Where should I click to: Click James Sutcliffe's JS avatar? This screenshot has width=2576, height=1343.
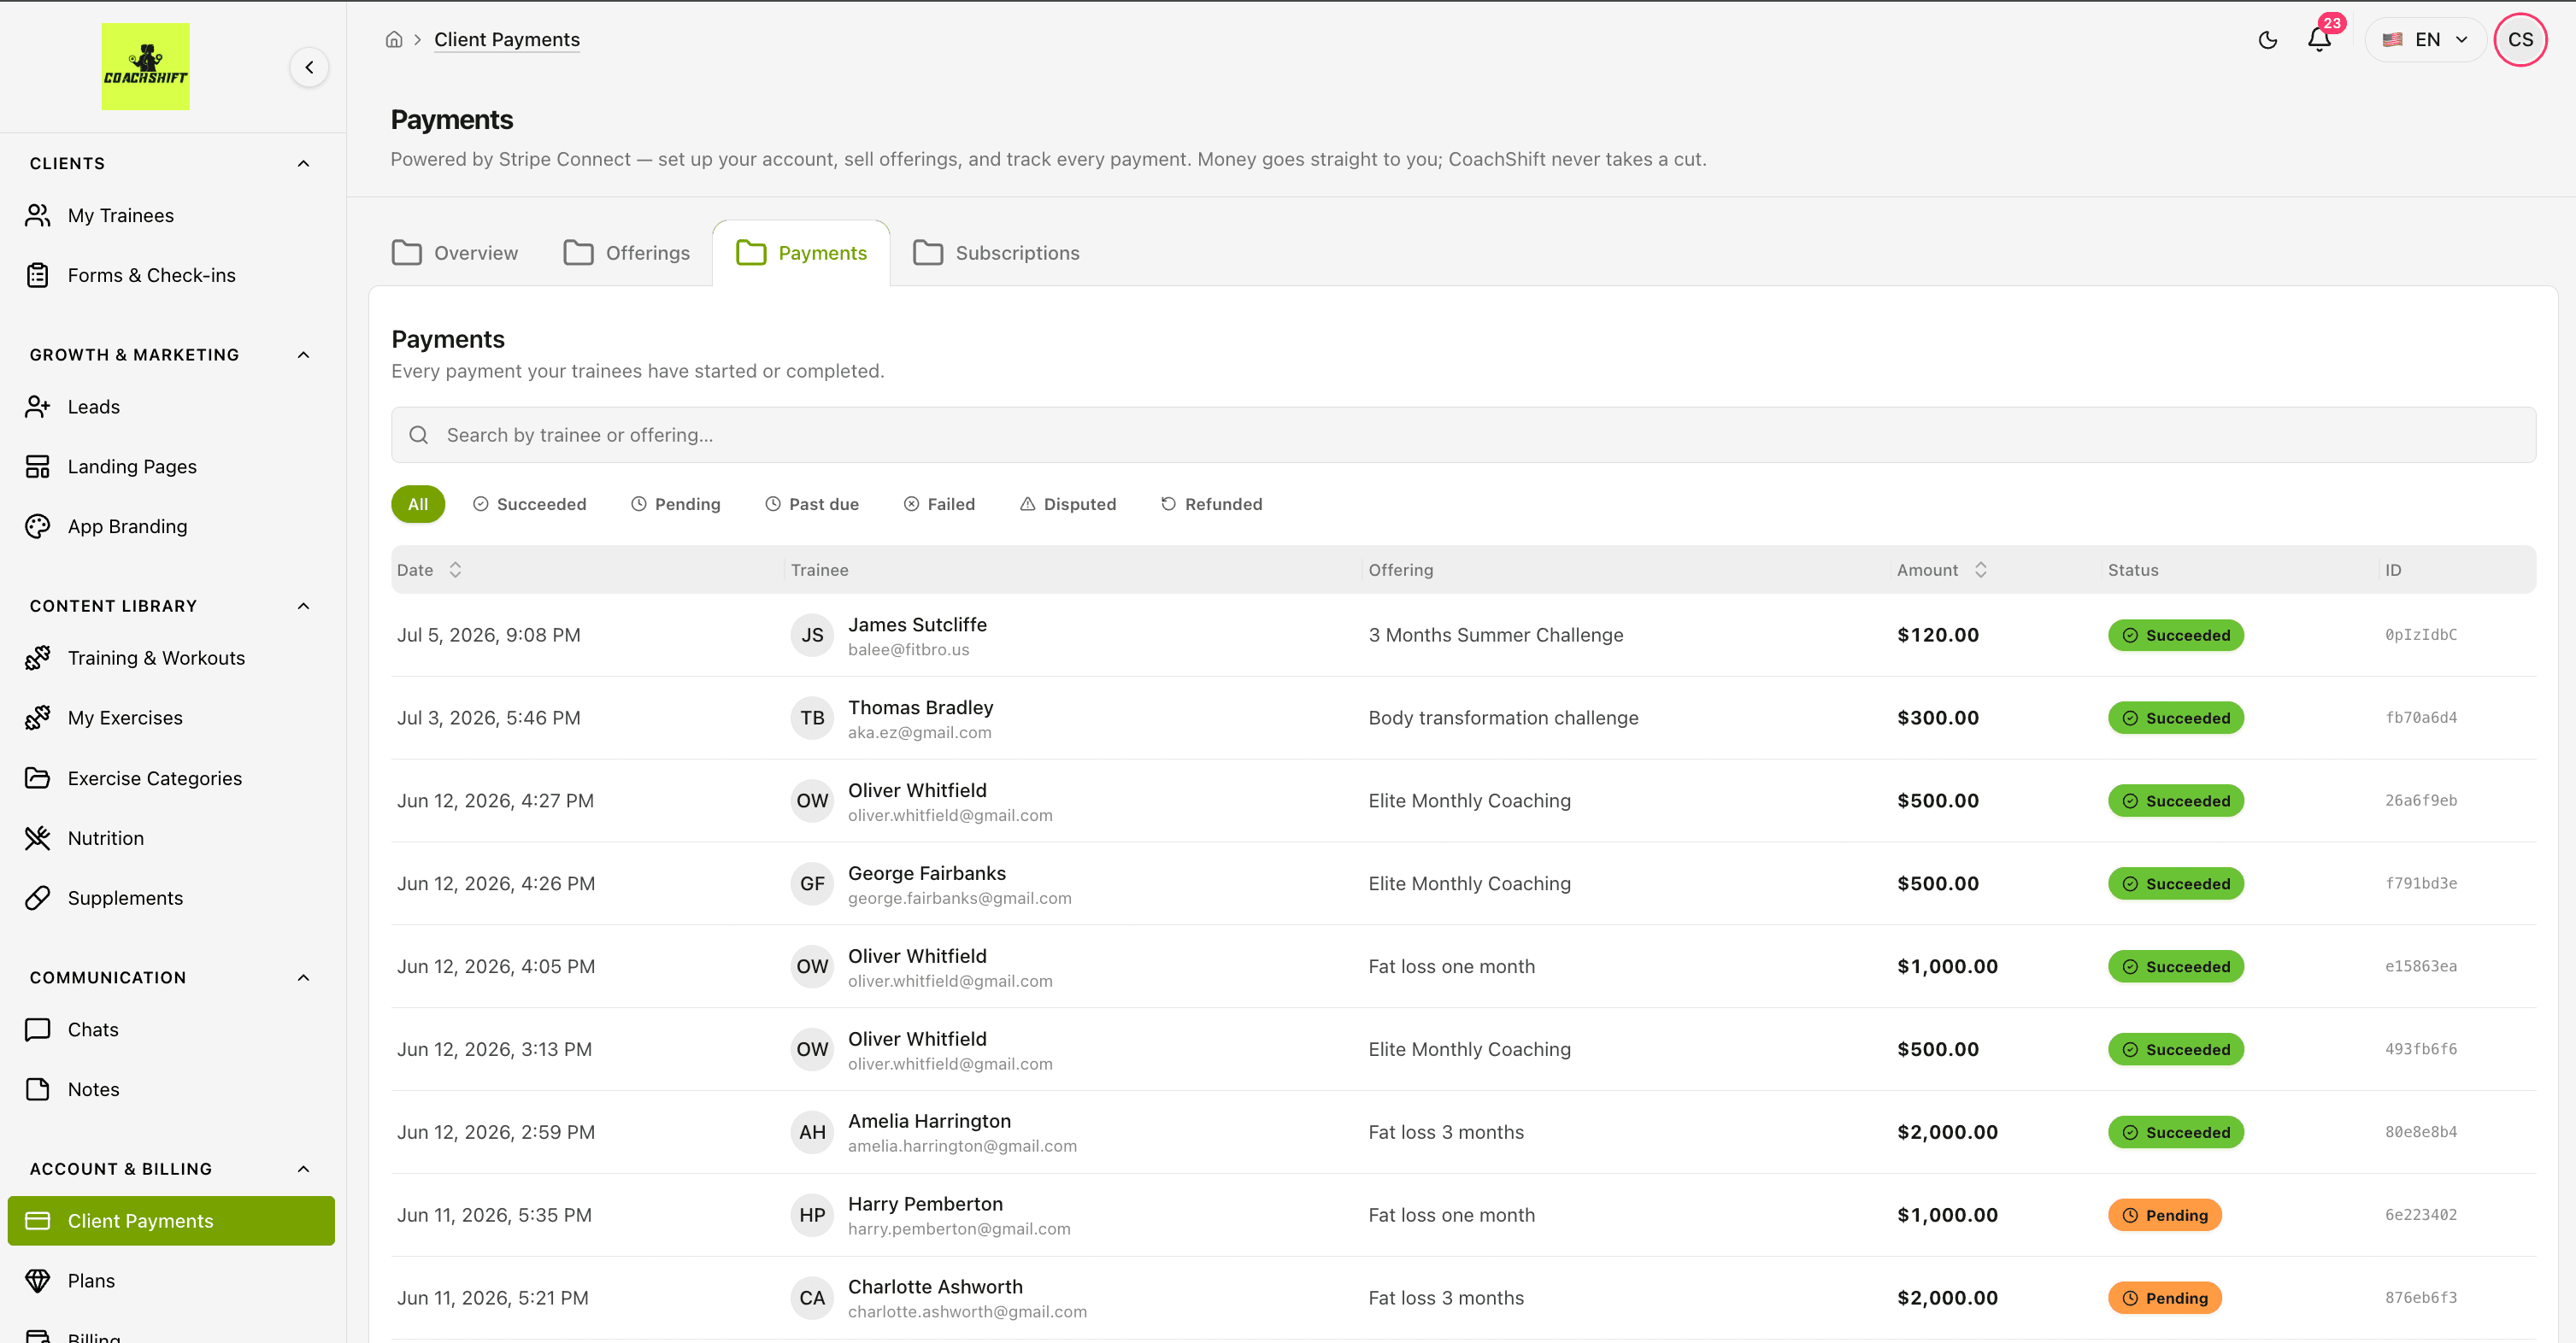pos(812,636)
